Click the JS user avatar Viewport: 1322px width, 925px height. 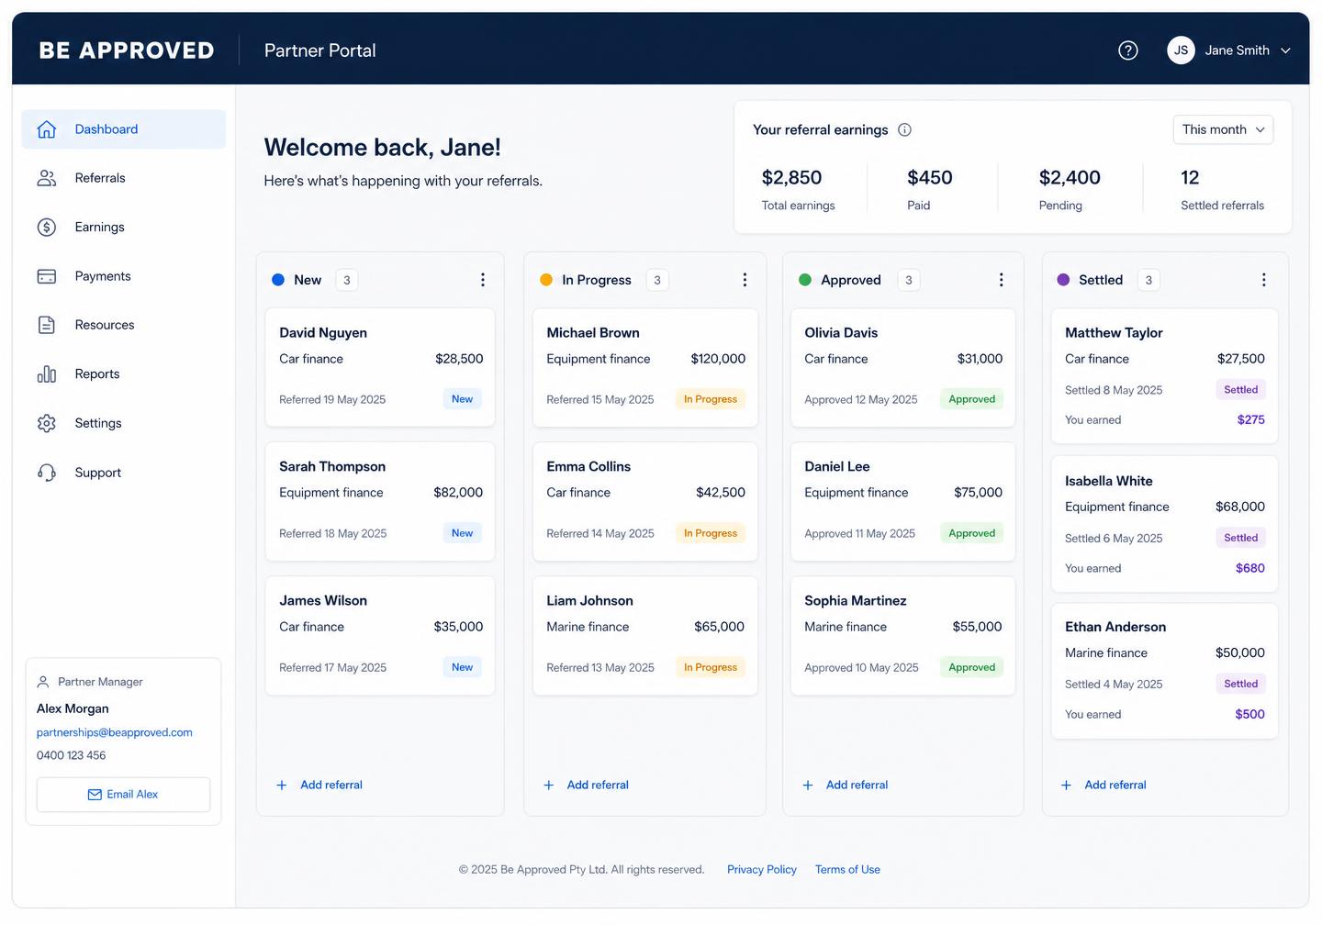1181,50
